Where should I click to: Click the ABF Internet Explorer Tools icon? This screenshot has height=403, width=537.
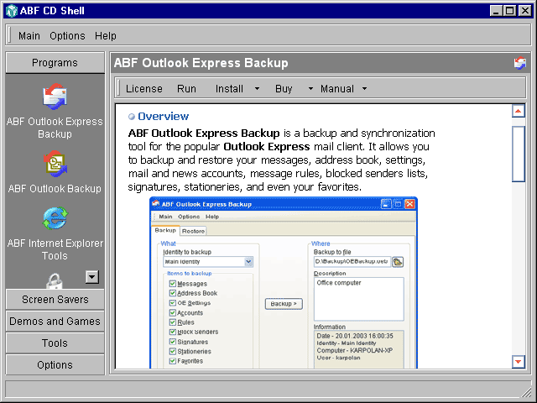(55, 219)
